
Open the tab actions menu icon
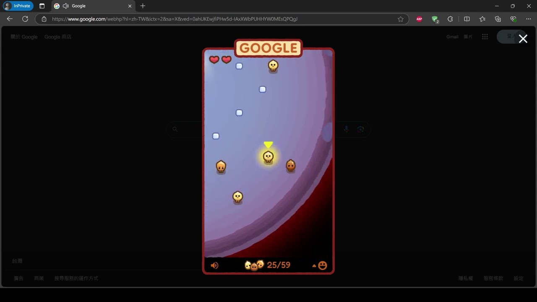(x=42, y=6)
